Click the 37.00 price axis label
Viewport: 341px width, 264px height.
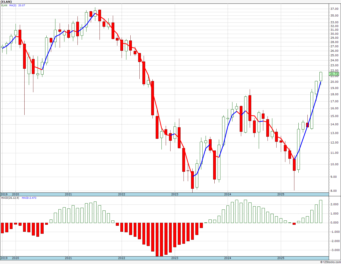334,9
